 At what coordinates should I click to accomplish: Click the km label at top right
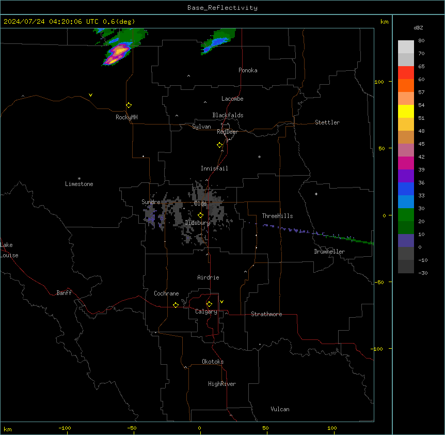point(384,22)
